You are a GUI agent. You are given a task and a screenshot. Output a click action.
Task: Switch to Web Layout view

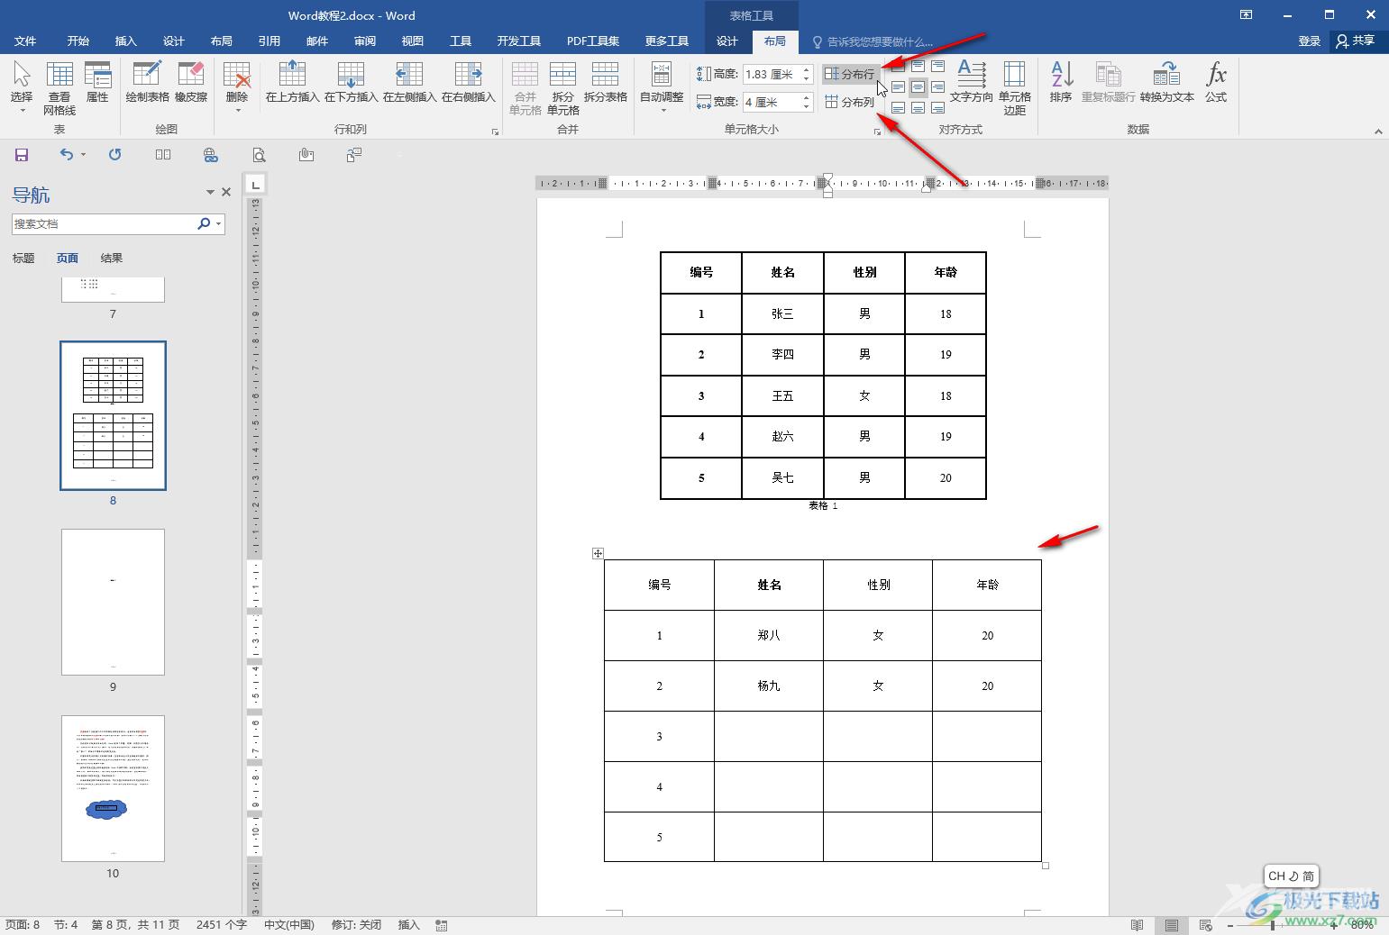point(1205,925)
